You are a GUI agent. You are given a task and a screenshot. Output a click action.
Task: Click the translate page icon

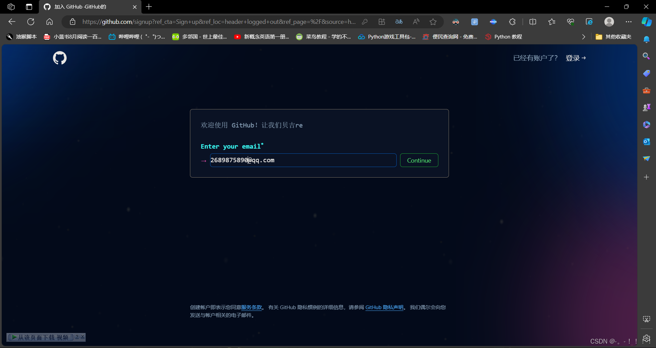click(399, 22)
